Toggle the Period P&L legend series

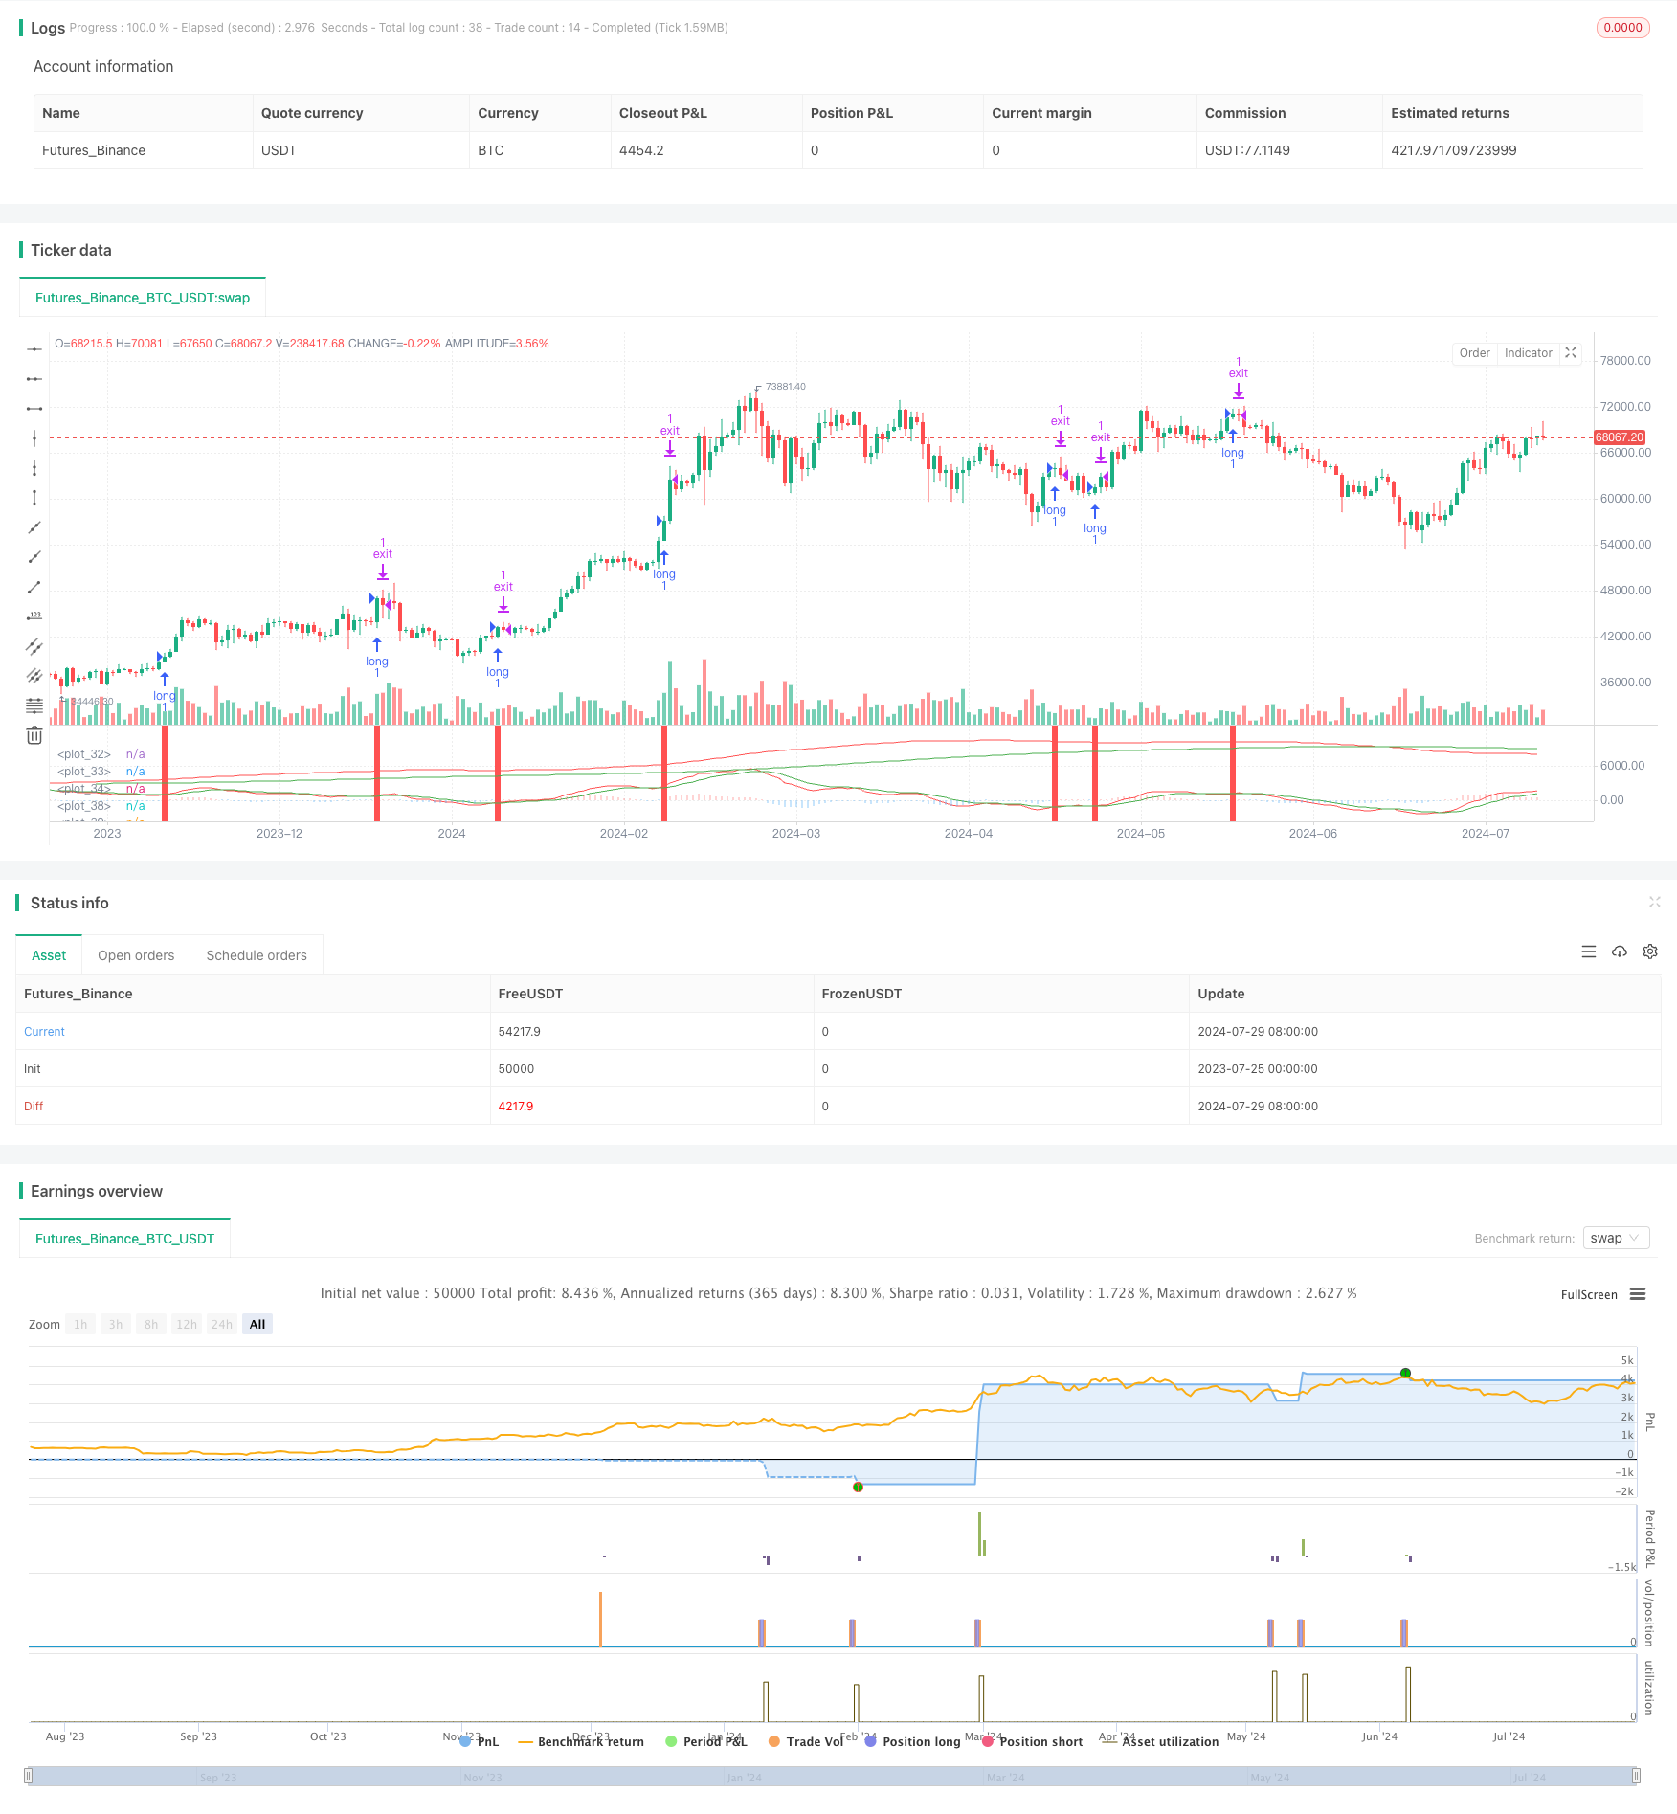(706, 1741)
